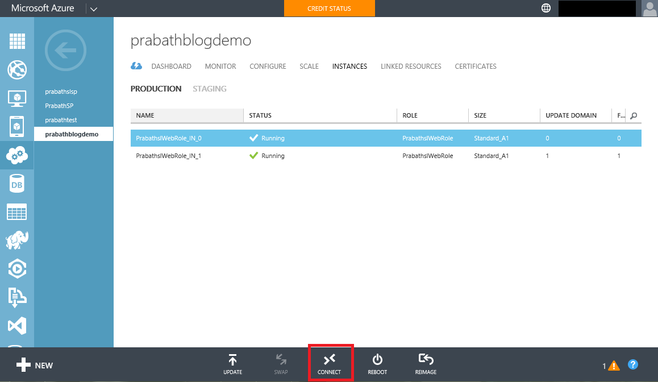Open the Mobile Services phone icon
658x382 pixels.
[x=17, y=127]
